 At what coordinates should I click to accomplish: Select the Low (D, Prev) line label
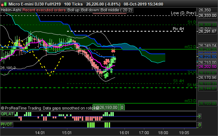coord(183,13)
